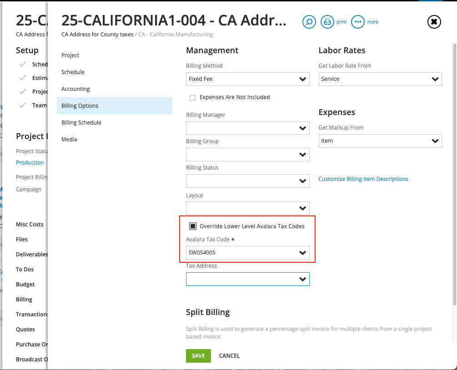
Task: Close the dialog with the X icon
Action: click(x=434, y=22)
